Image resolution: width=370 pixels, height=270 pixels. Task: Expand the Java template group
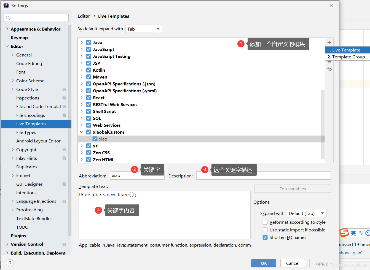(x=82, y=42)
